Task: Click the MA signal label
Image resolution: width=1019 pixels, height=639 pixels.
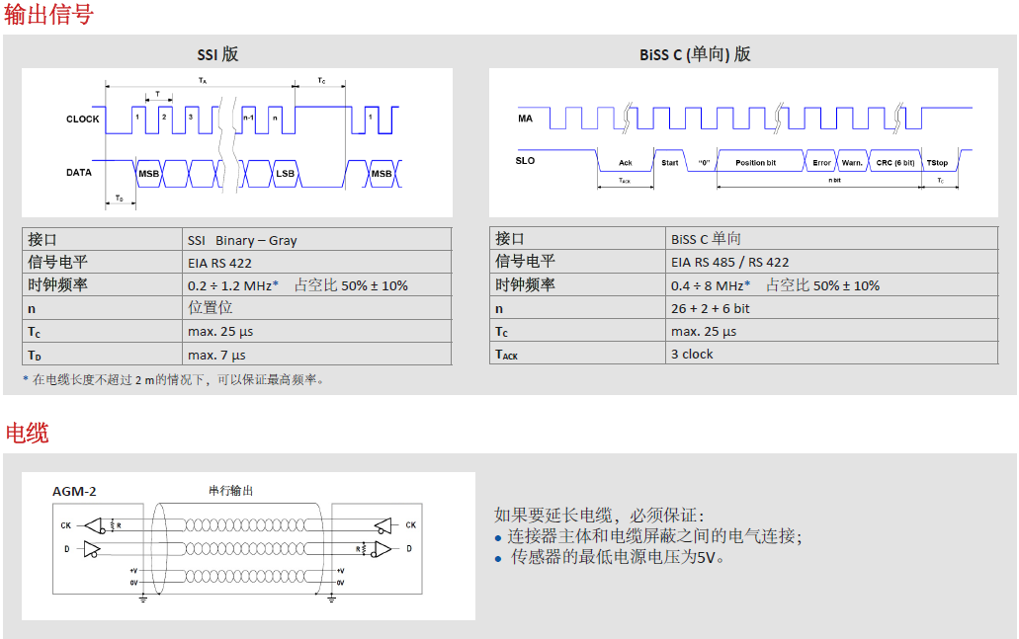Action: click(x=525, y=119)
